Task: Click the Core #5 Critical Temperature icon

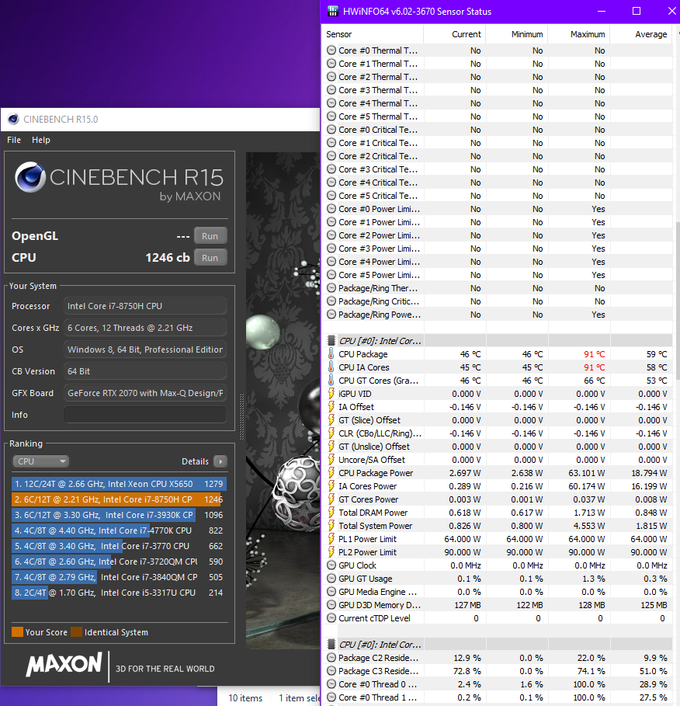Action: [x=331, y=196]
